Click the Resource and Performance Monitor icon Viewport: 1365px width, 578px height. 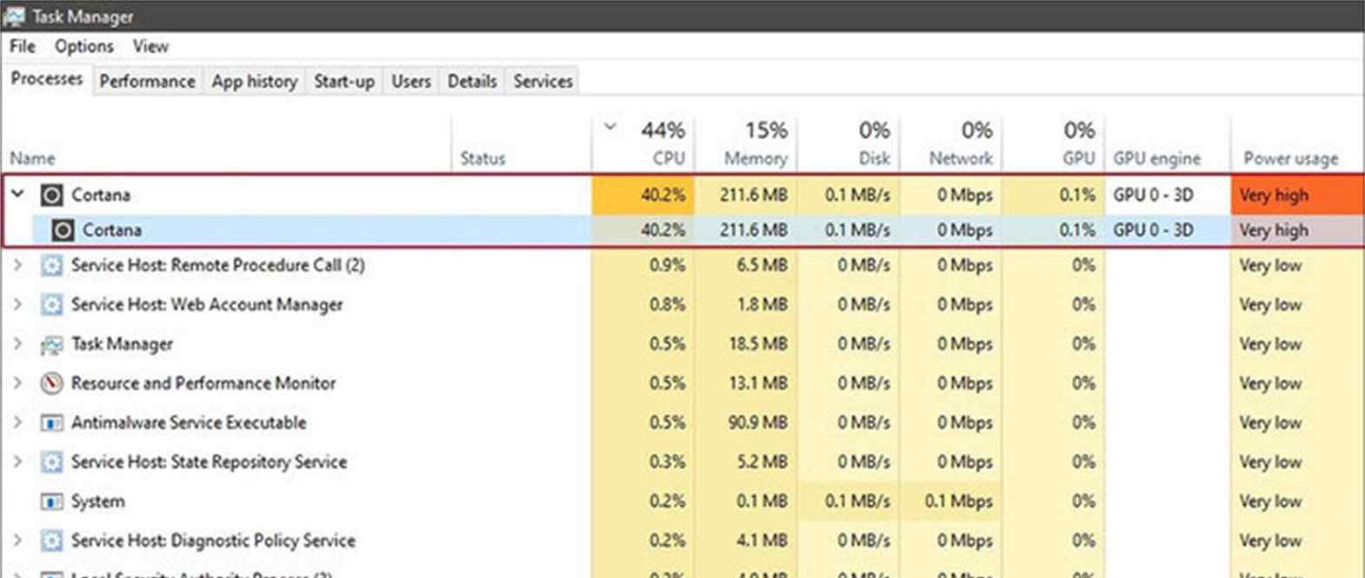[x=52, y=383]
